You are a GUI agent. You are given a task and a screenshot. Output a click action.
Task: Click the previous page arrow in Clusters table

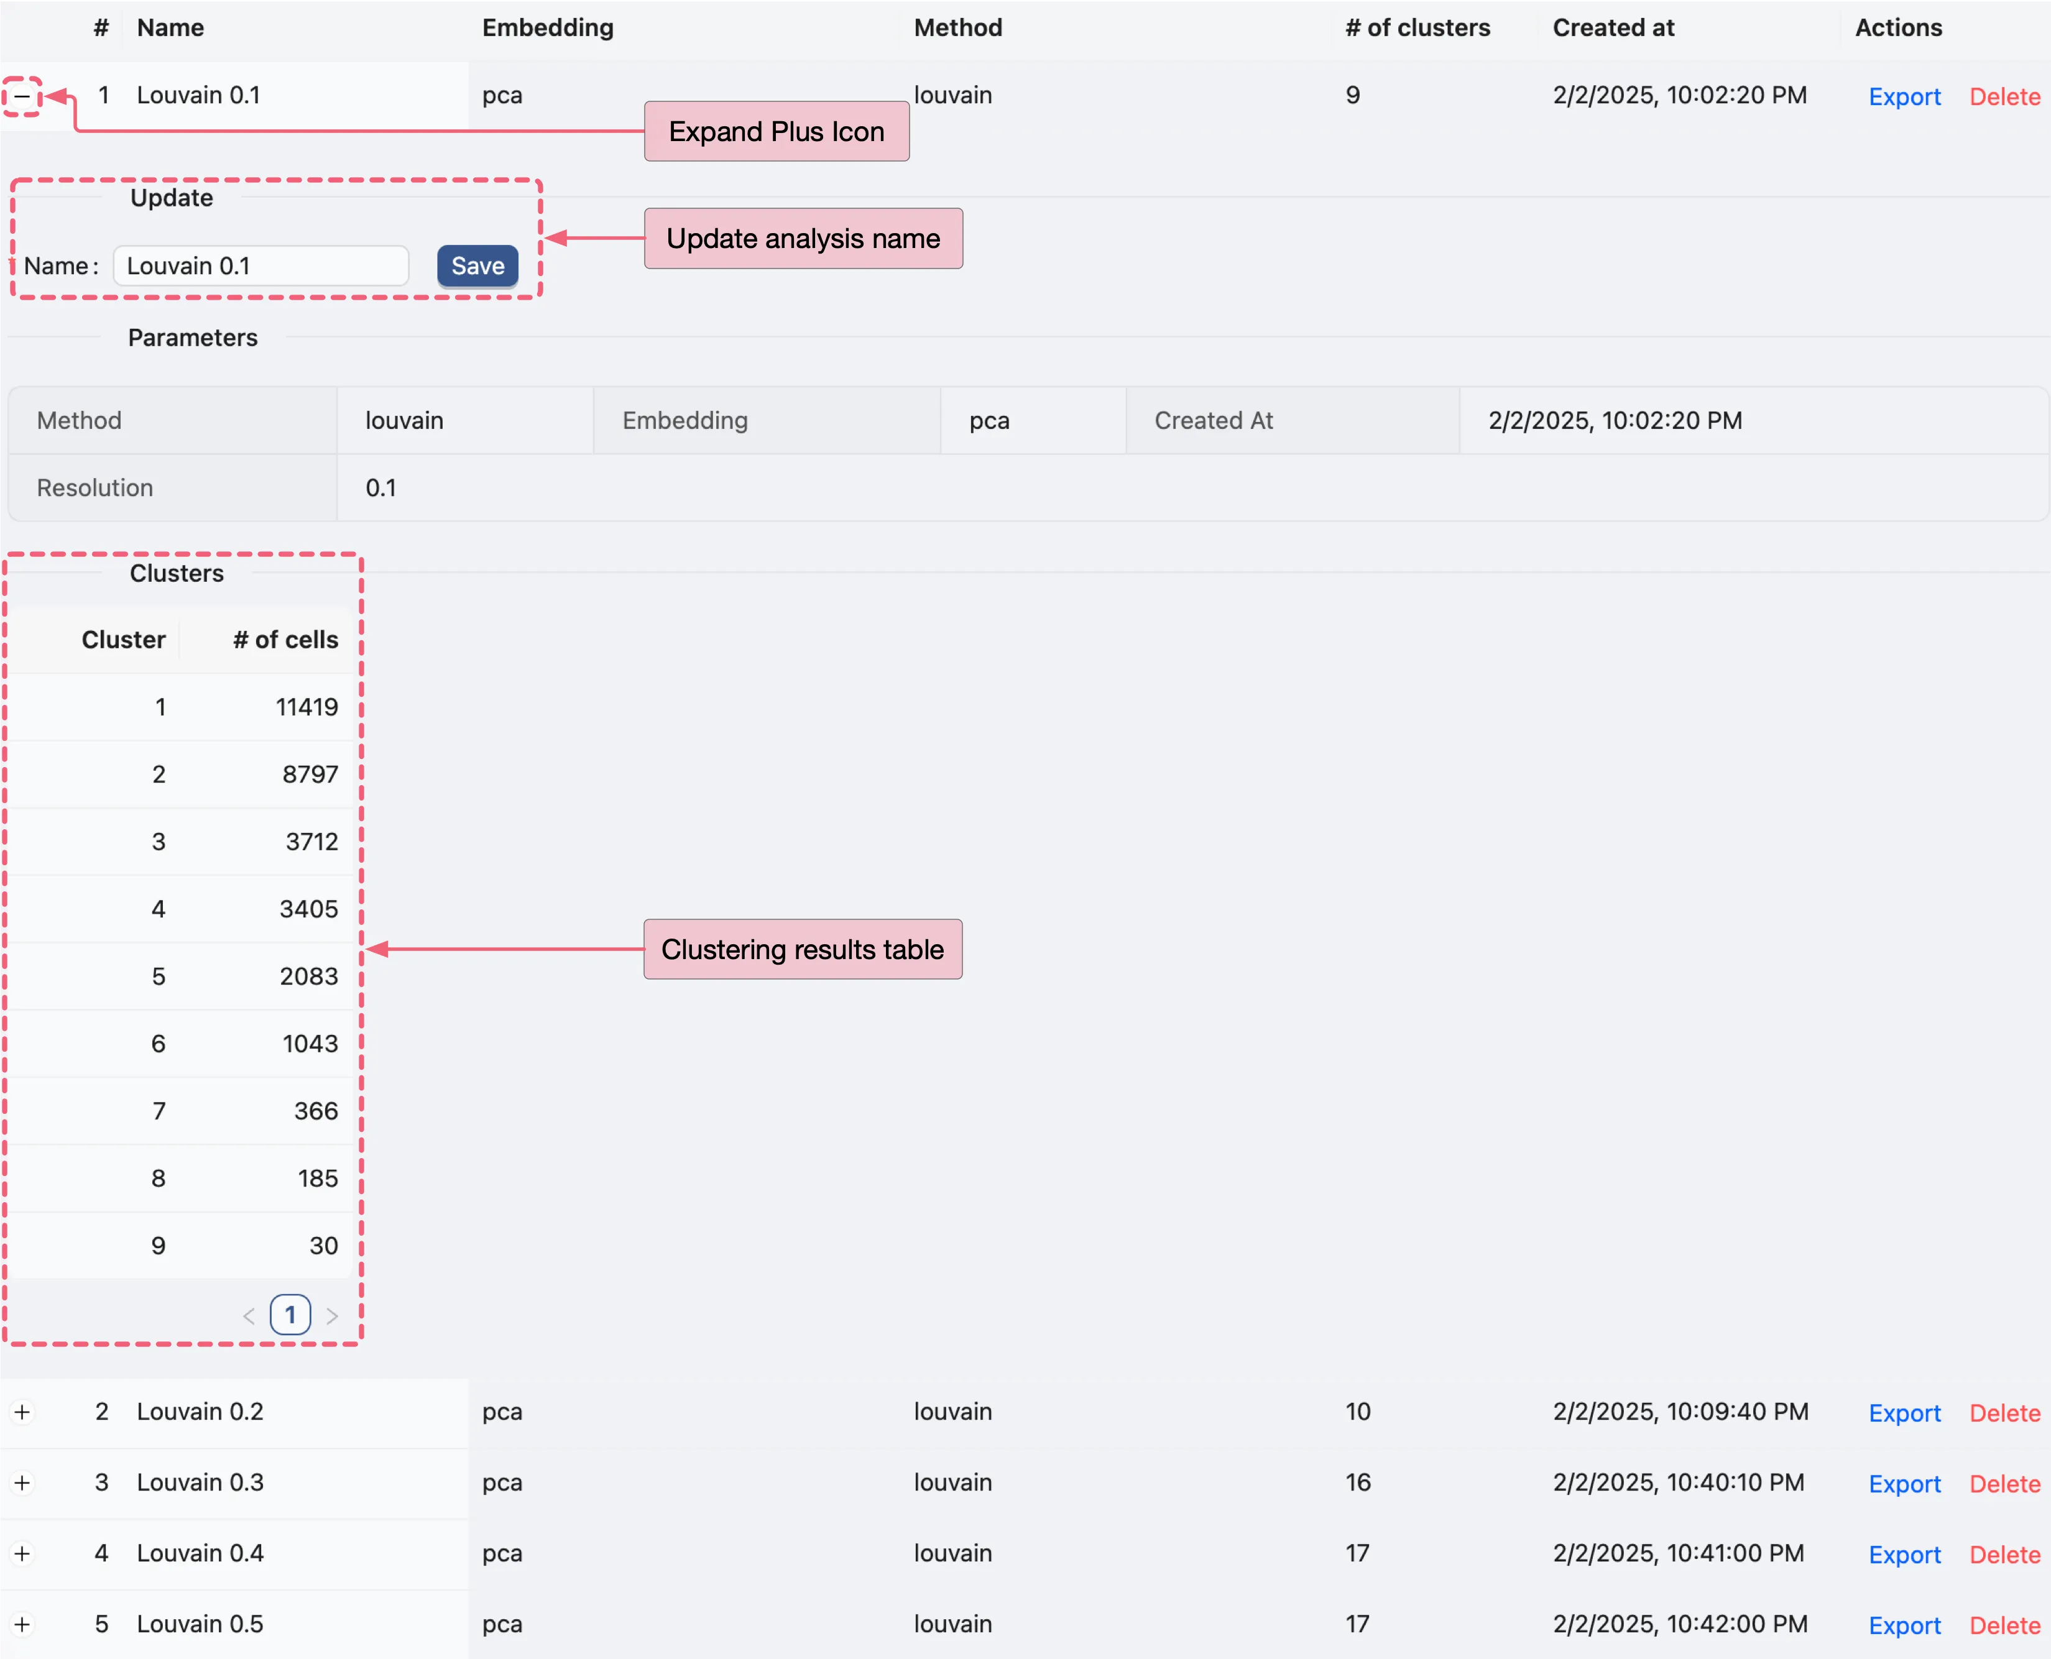click(x=249, y=1315)
